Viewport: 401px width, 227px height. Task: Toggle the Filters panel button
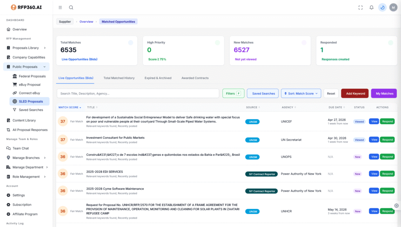point(233,94)
